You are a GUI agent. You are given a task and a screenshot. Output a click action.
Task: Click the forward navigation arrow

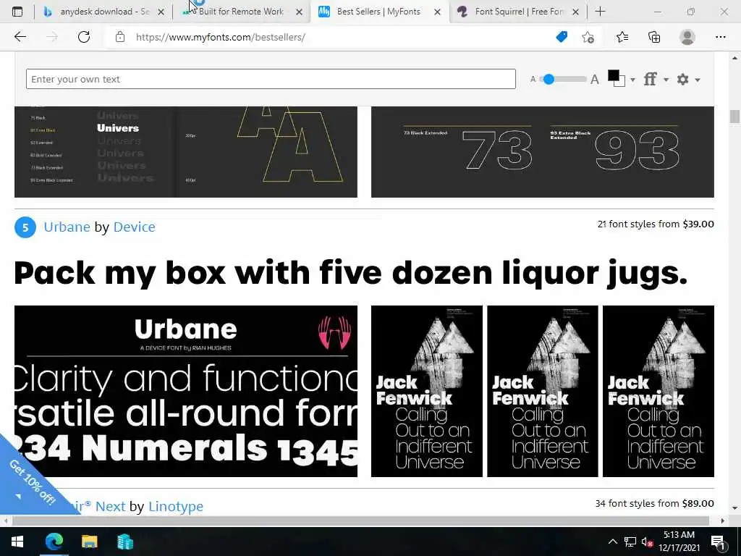coord(52,37)
